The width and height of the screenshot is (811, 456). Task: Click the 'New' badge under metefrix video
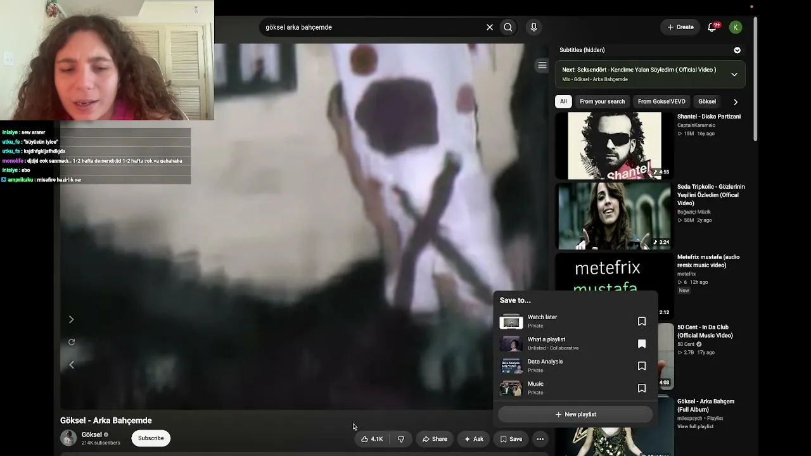684,291
